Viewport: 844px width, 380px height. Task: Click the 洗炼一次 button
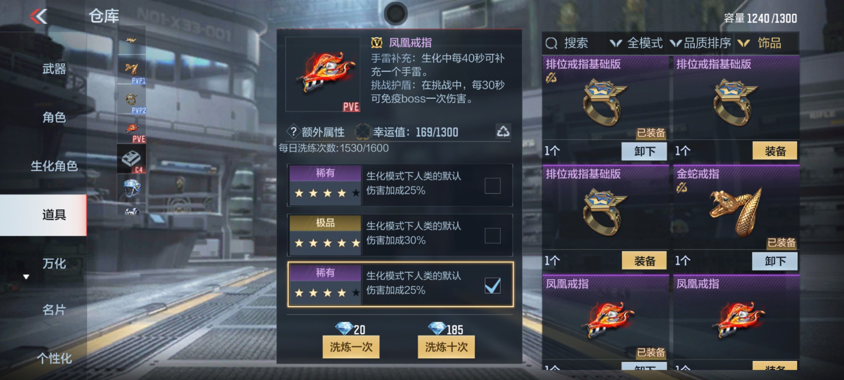[351, 347]
